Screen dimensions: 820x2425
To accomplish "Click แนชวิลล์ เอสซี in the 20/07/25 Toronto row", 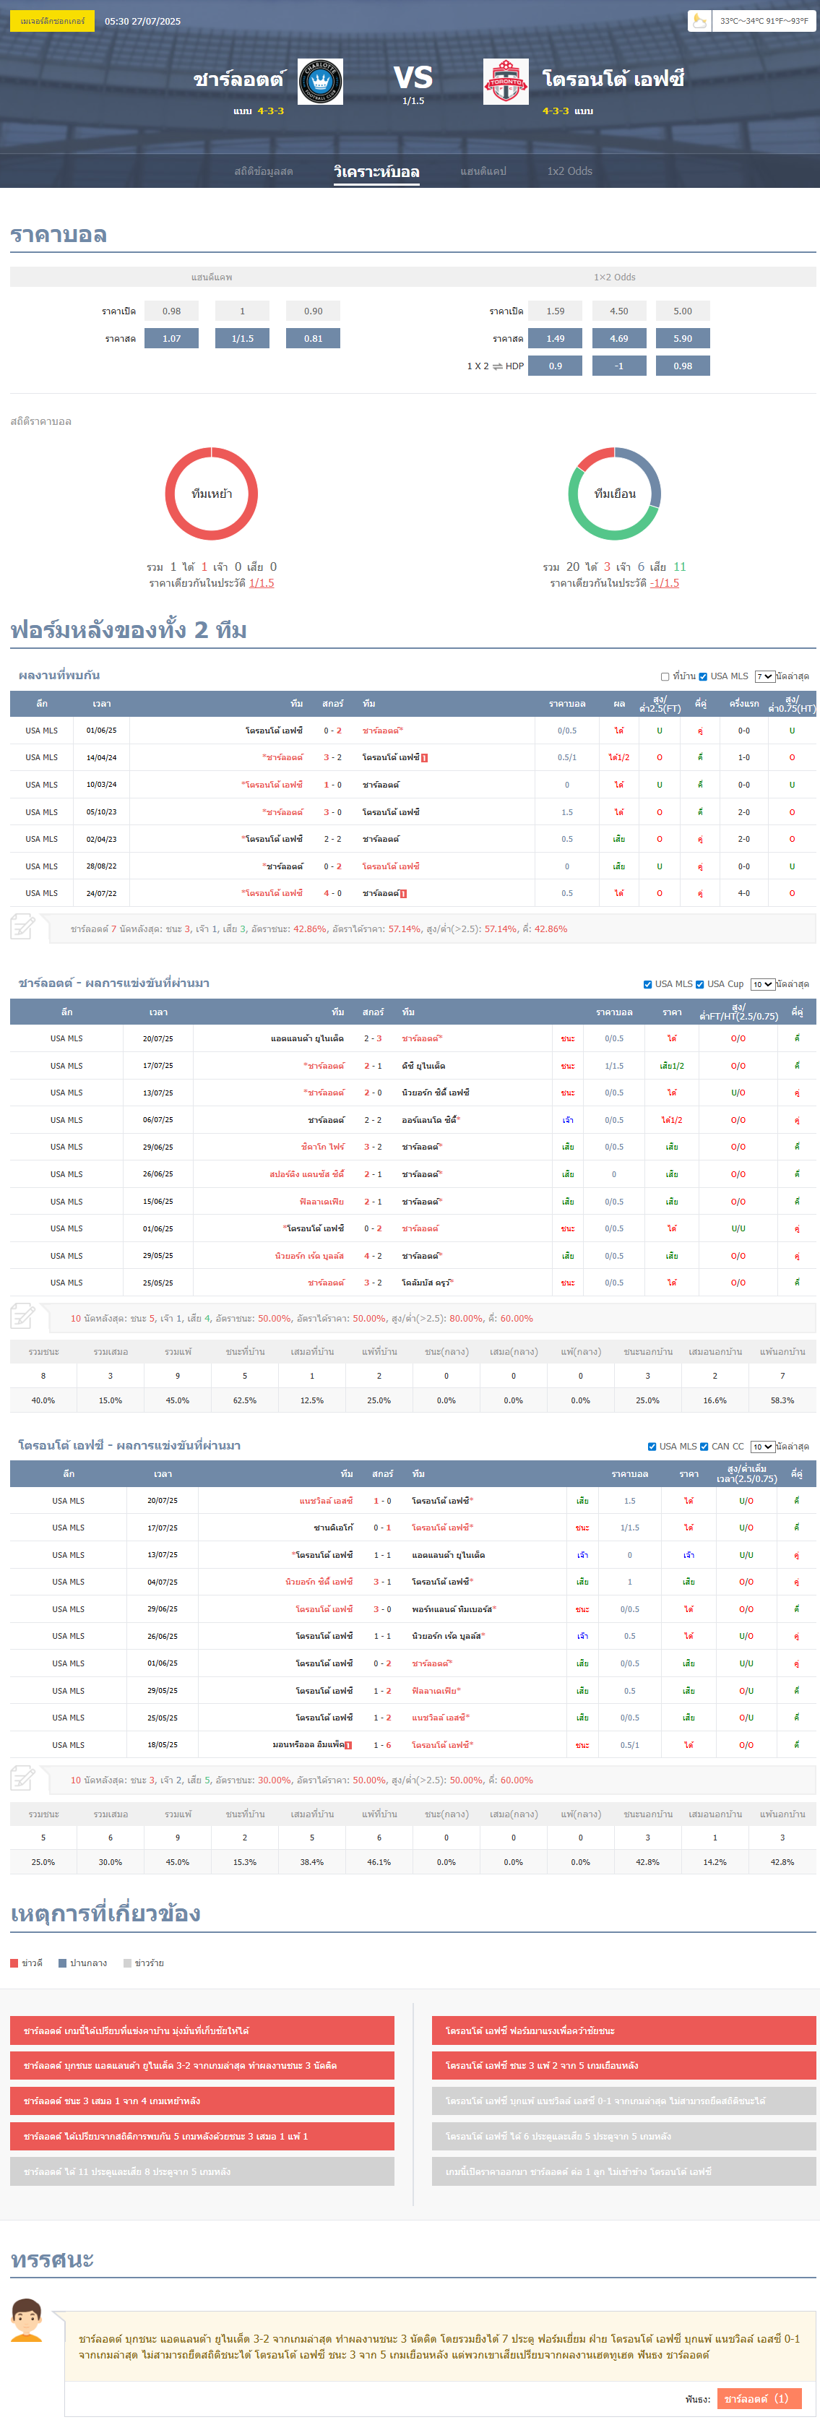I will 326,1502.
